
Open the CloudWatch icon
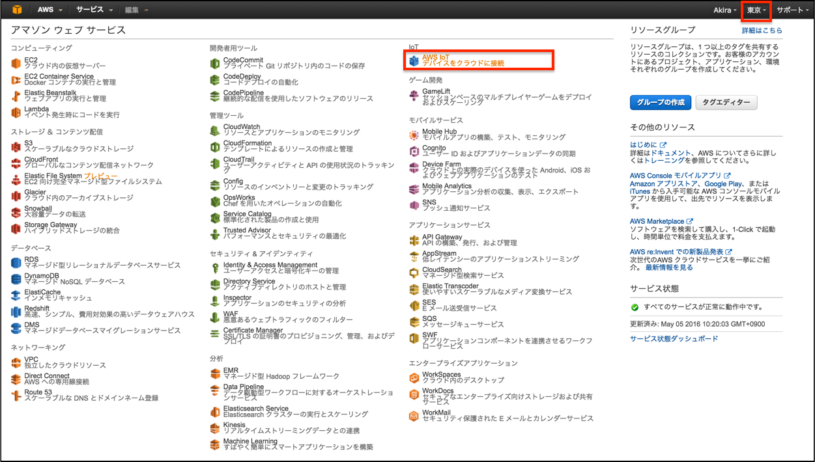coord(216,130)
